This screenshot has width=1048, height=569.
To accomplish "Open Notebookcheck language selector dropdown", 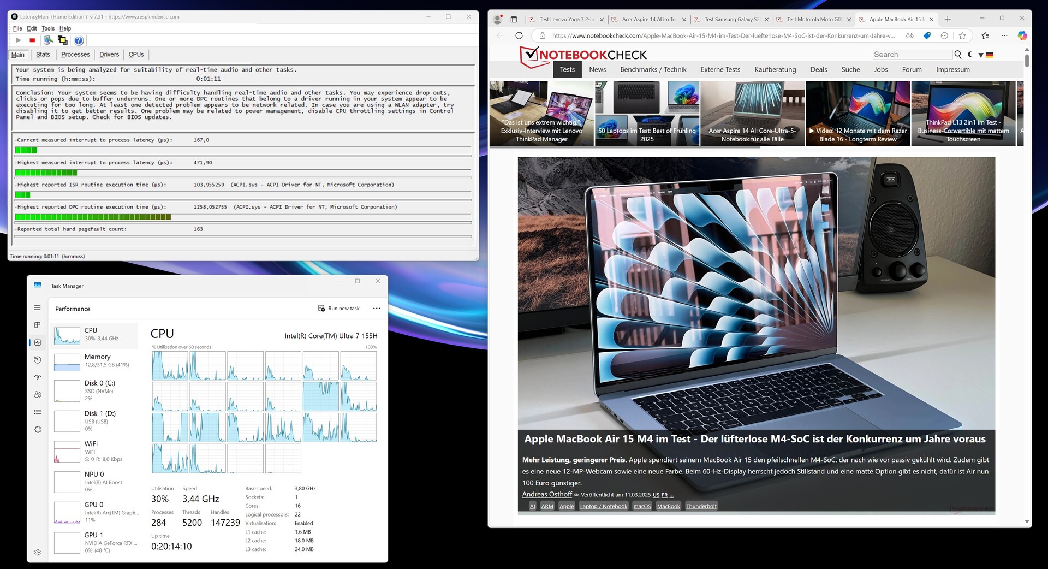I will [x=985, y=55].
